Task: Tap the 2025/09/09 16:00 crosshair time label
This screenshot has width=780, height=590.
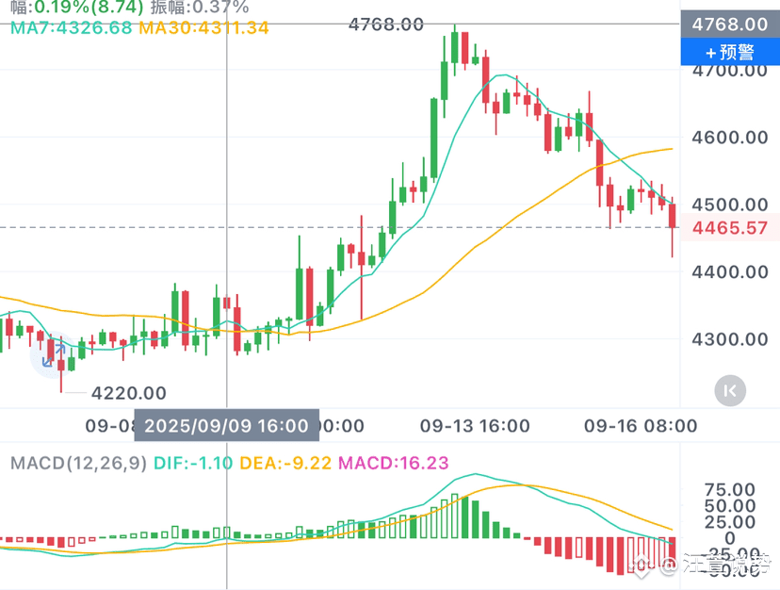Action: click(226, 426)
